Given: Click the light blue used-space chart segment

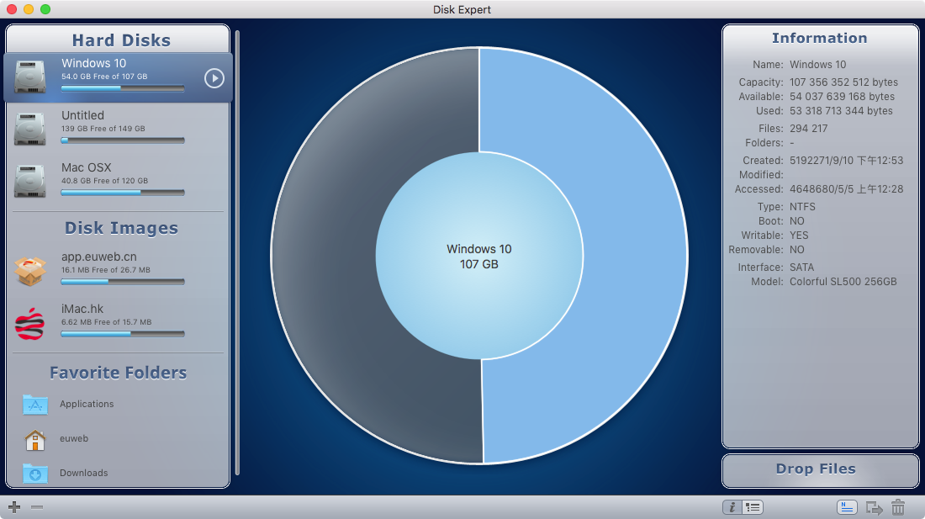Looking at the screenshot, I should tap(634, 256).
